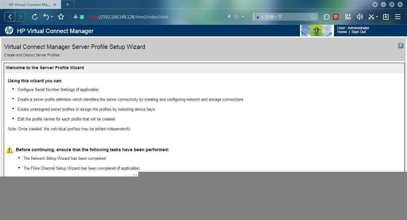
Task: Reload the page with refresh icon
Action: 35,17
